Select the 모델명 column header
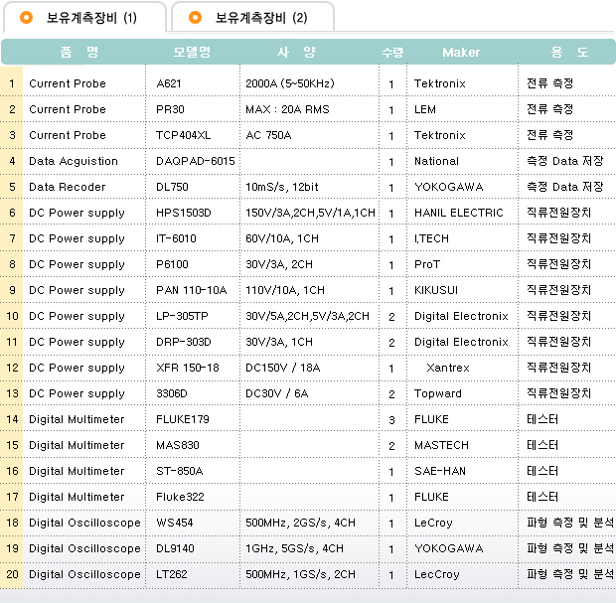 192,52
